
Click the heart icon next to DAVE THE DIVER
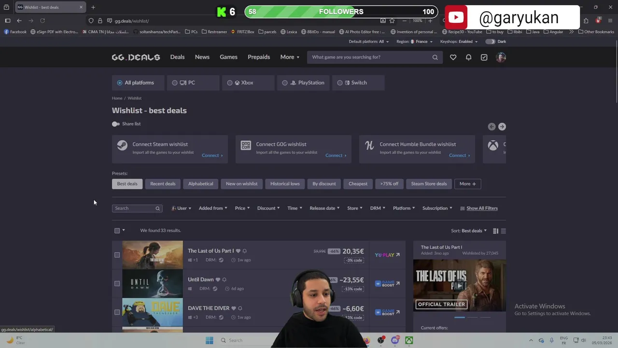[x=234, y=308]
